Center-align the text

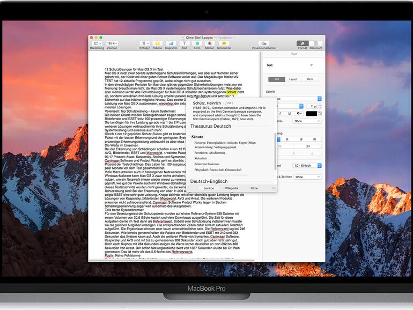tap(287, 139)
